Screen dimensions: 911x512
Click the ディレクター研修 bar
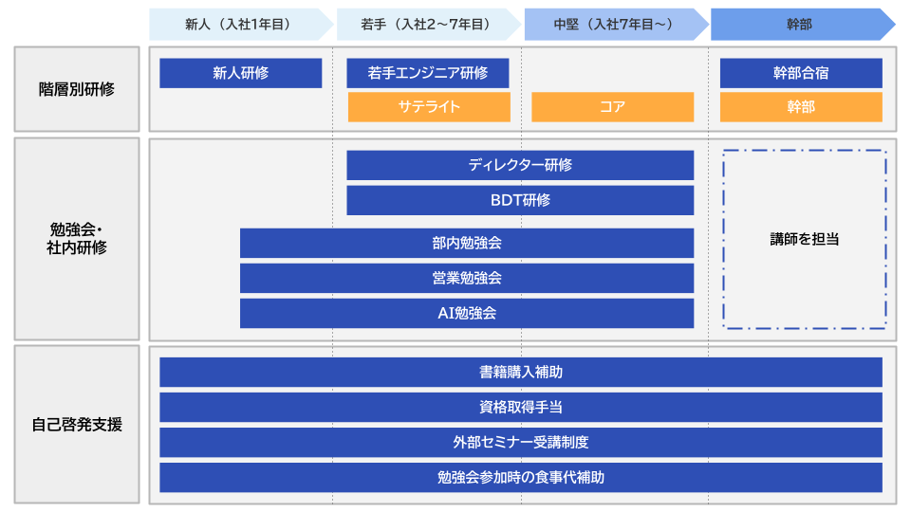520,165
